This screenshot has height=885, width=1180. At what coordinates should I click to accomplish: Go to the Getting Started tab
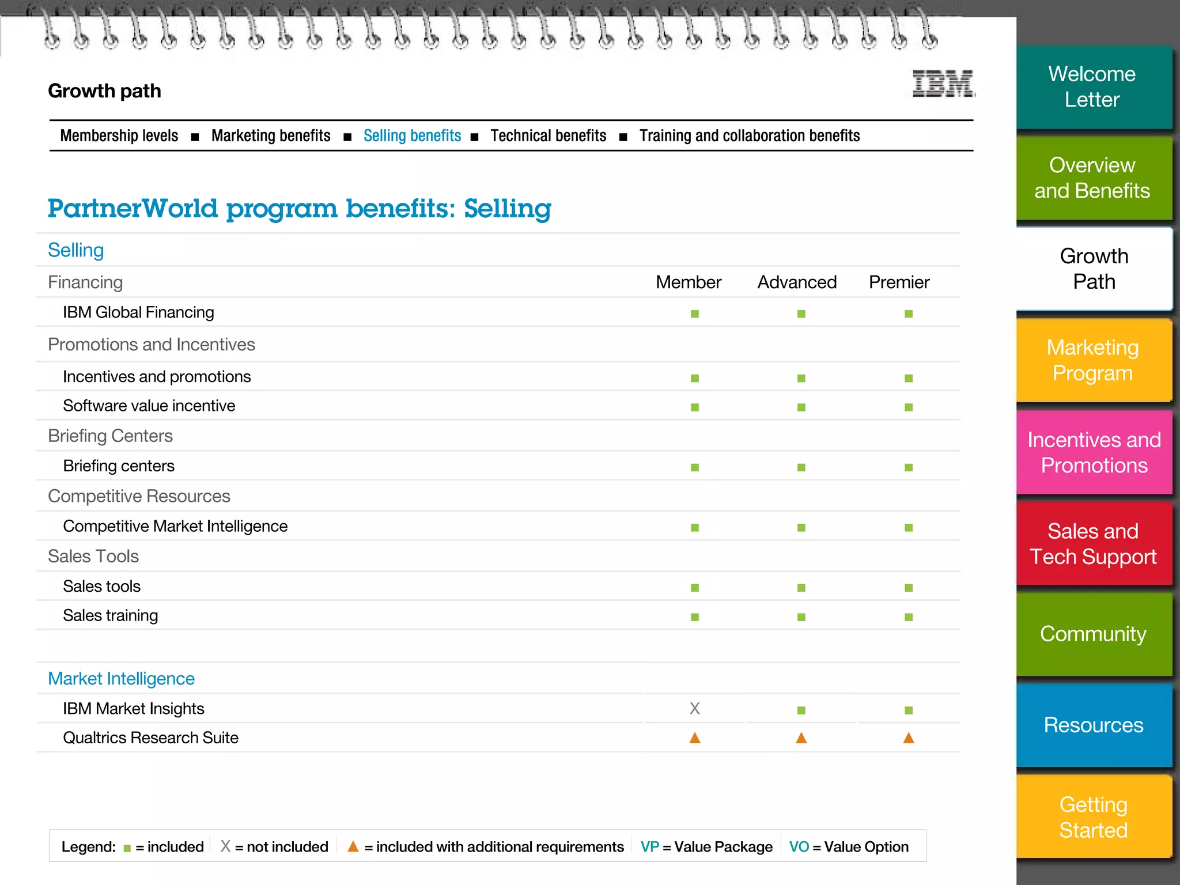point(1094,817)
